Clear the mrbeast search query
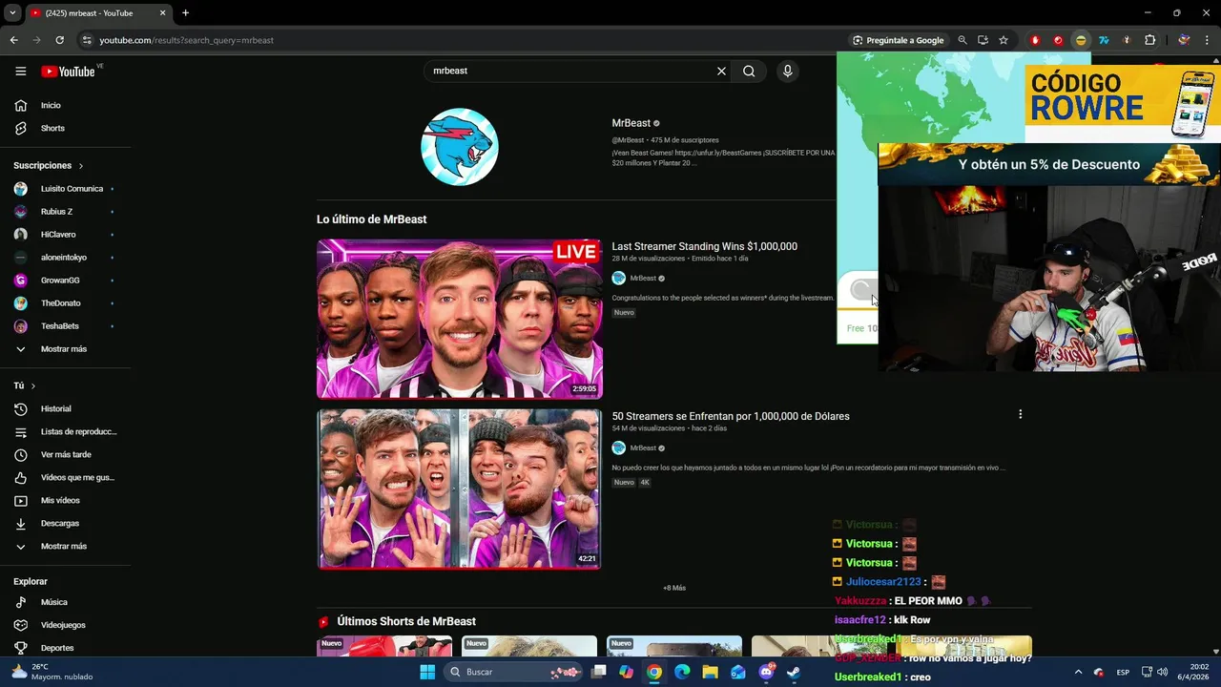The height and width of the screenshot is (687, 1221). (x=721, y=71)
